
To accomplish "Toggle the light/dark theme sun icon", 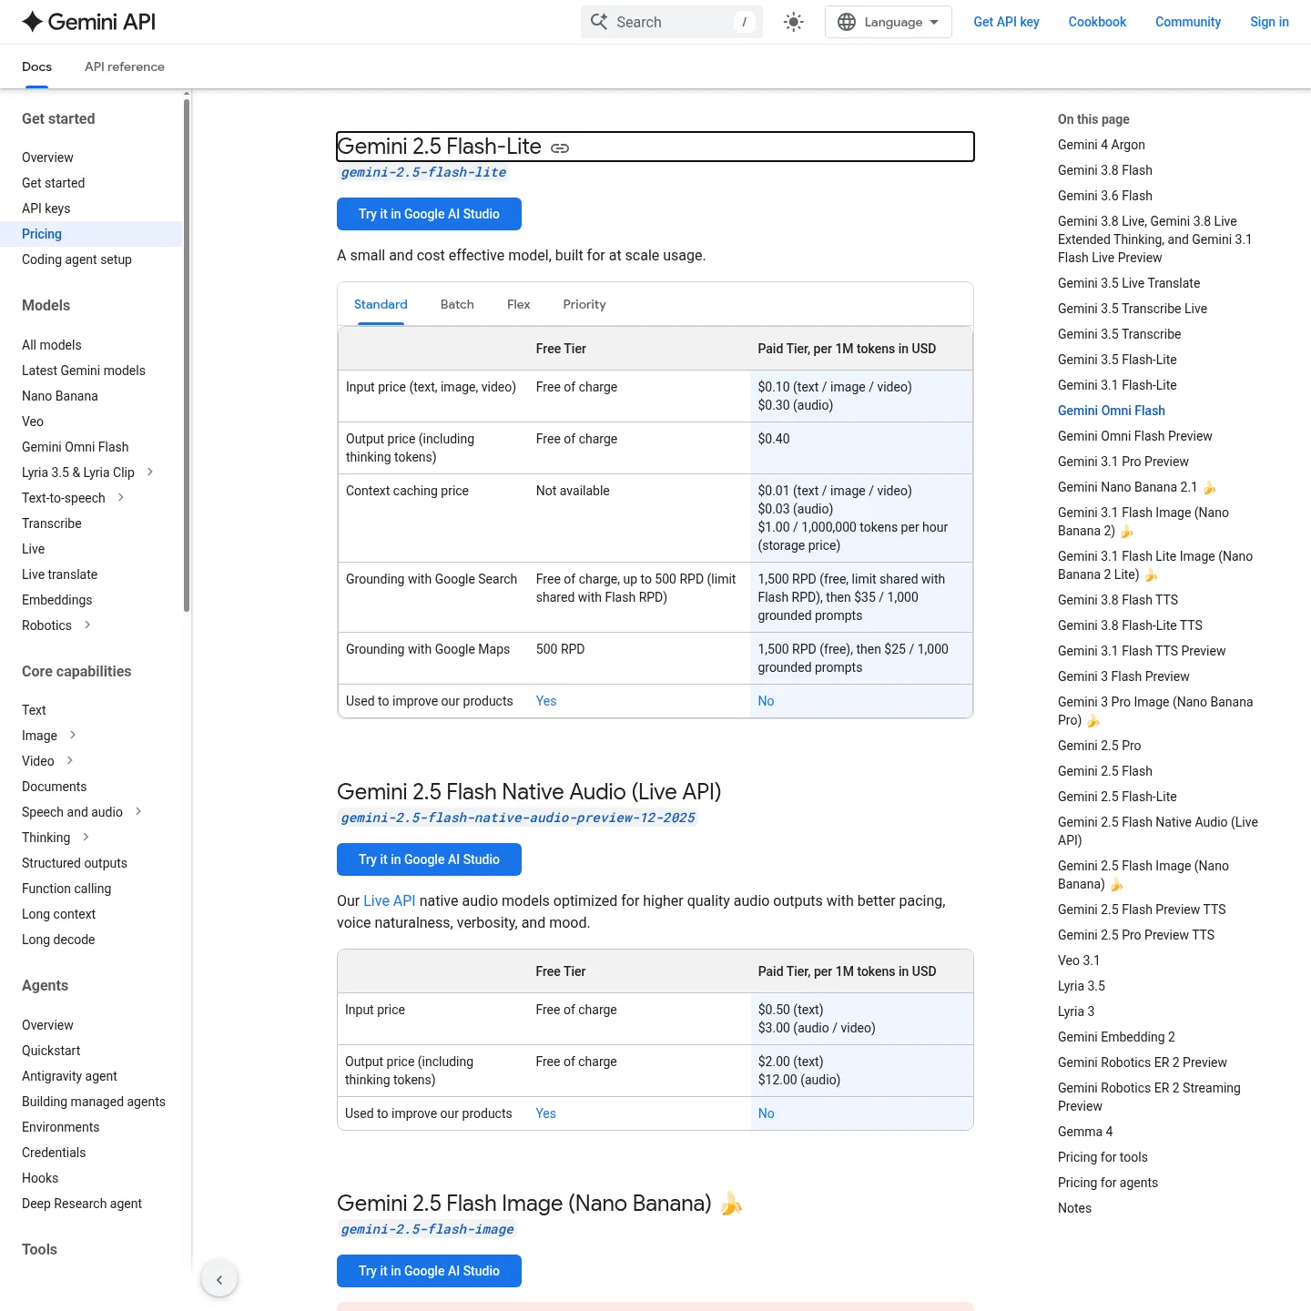I will click(794, 22).
